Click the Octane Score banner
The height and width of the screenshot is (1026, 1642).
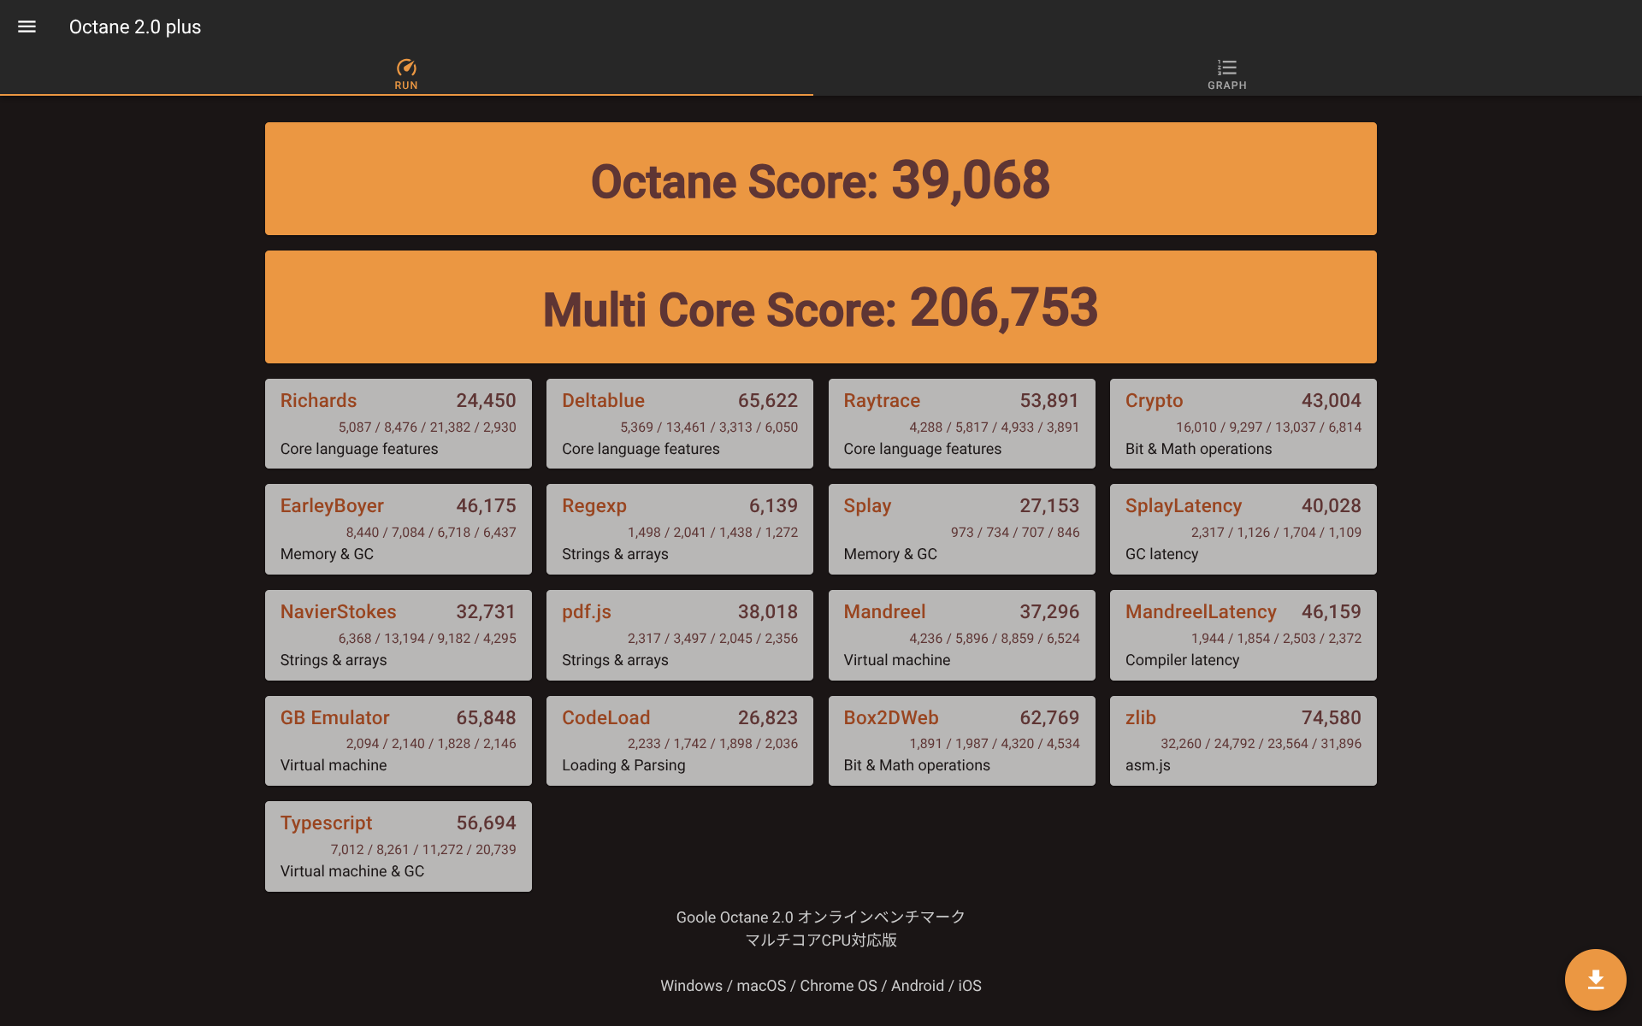point(820,179)
